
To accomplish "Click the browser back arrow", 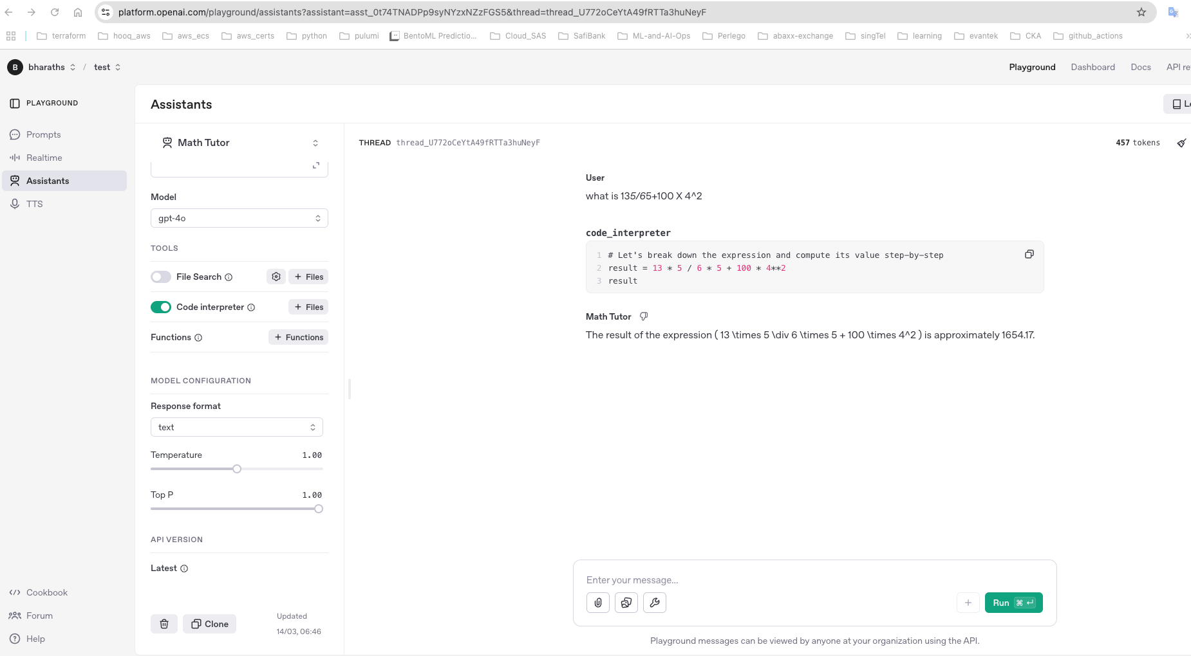I will (x=9, y=12).
